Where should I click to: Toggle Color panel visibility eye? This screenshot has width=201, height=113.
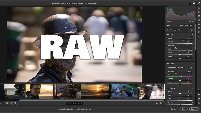tap(192, 64)
